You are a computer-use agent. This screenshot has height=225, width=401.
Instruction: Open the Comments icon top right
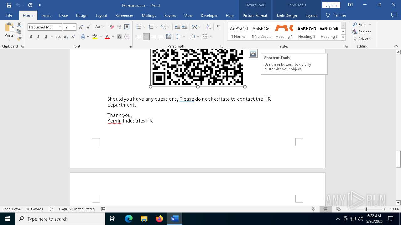pyautogui.click(x=394, y=15)
